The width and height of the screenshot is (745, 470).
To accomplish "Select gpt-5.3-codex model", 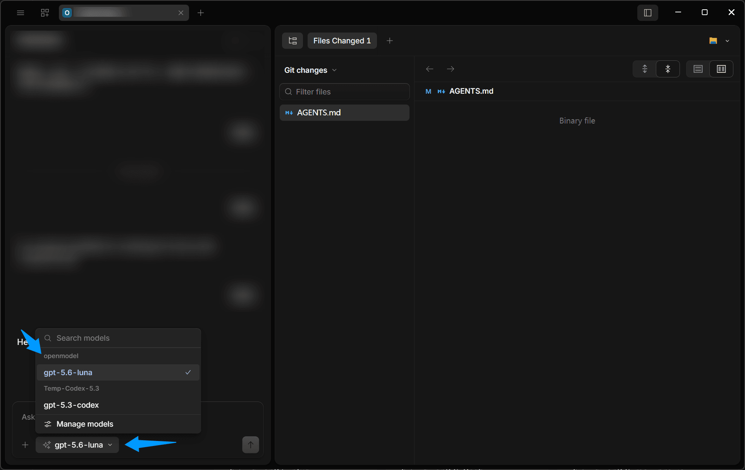I will pyautogui.click(x=118, y=405).
